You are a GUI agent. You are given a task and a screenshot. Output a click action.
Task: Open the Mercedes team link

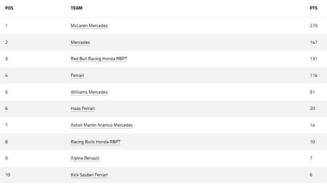[80, 42]
